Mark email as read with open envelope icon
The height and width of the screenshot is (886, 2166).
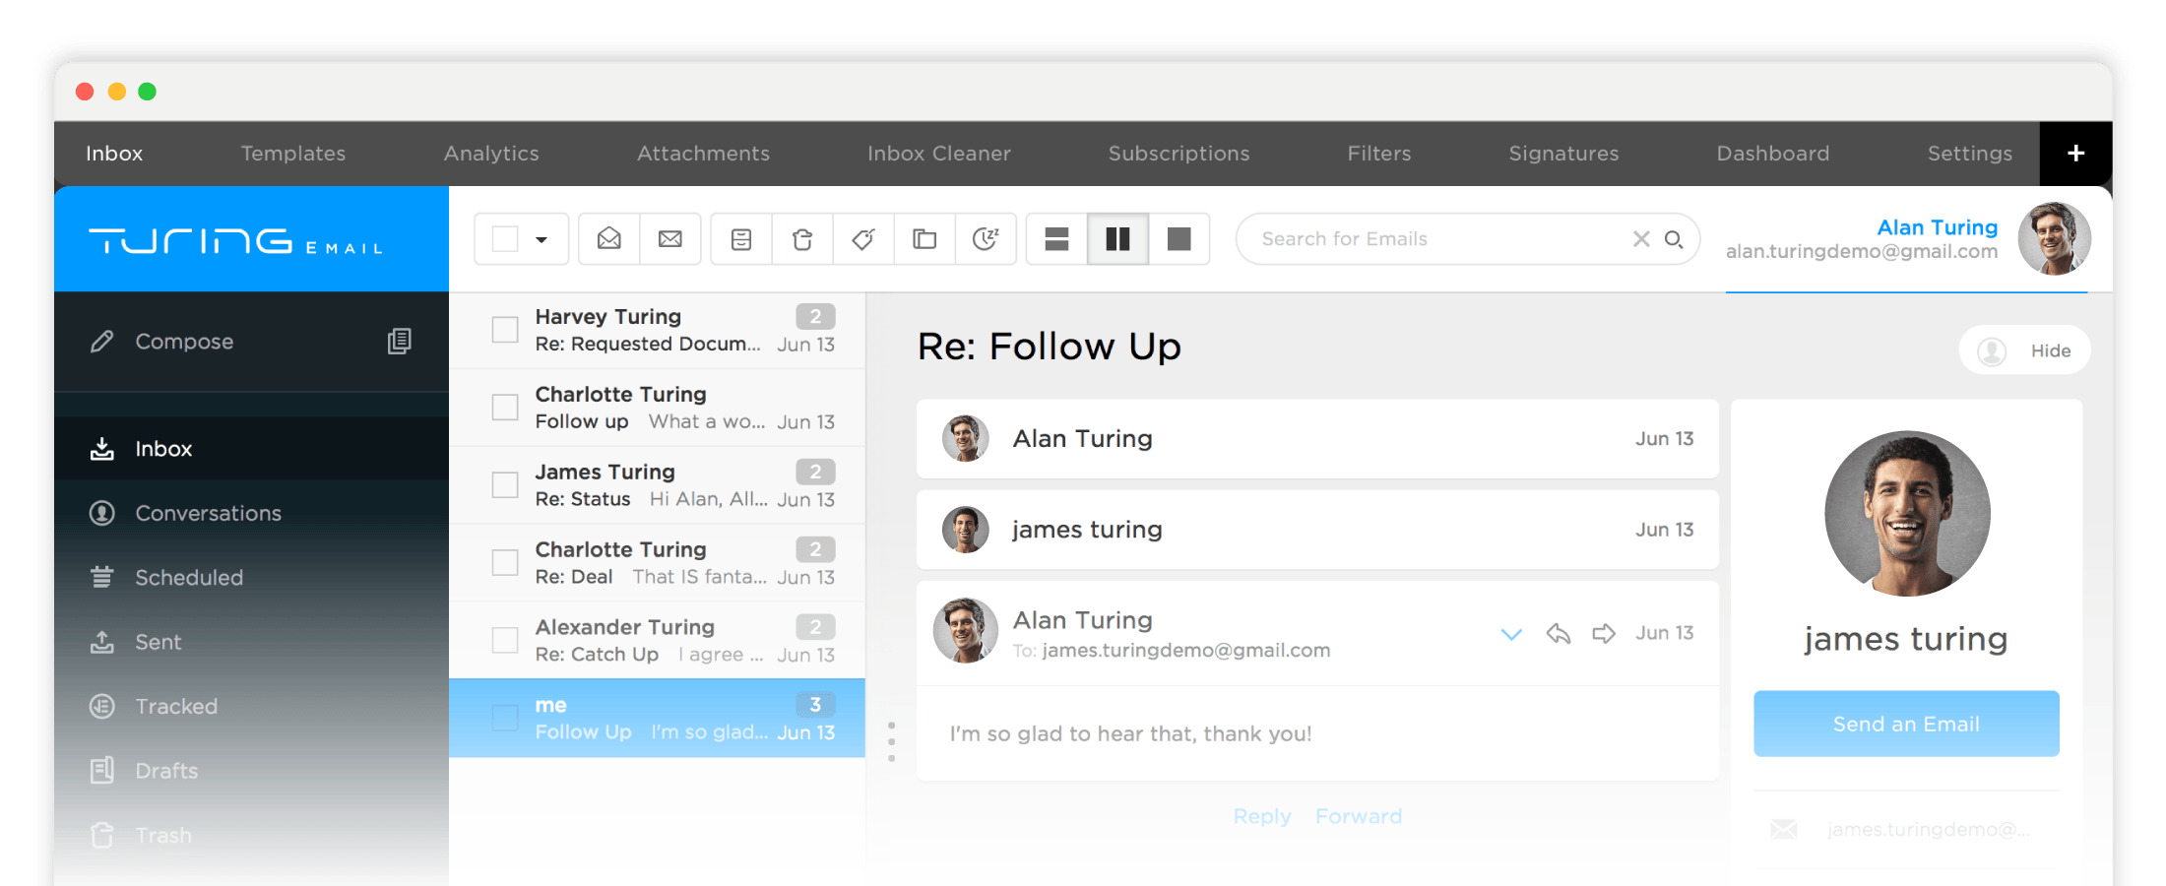(608, 238)
